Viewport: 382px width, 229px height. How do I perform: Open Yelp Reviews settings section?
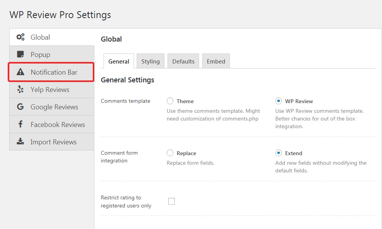click(50, 90)
